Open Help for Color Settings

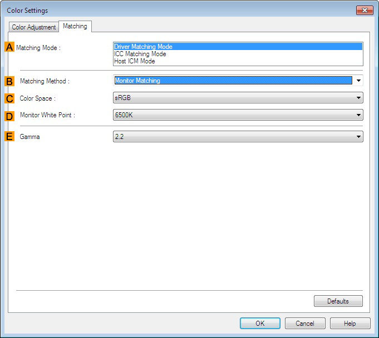[x=350, y=323]
